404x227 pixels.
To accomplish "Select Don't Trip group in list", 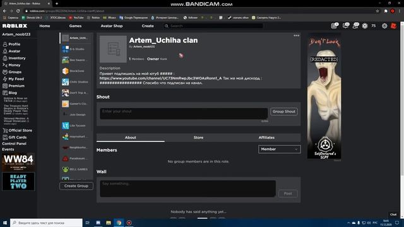I will tap(76, 93).
